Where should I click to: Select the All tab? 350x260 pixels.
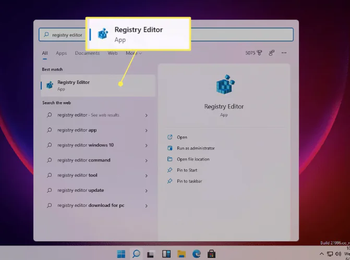(x=45, y=53)
